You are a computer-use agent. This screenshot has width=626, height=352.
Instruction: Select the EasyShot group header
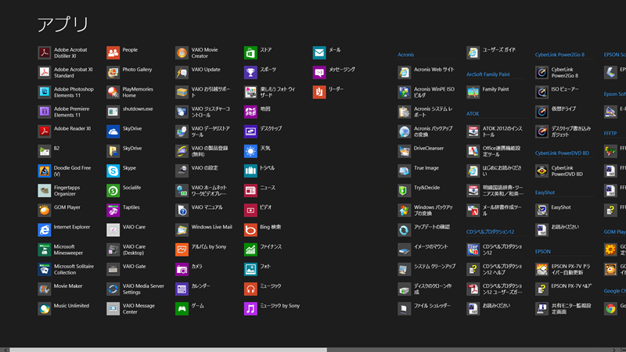pyautogui.click(x=545, y=192)
